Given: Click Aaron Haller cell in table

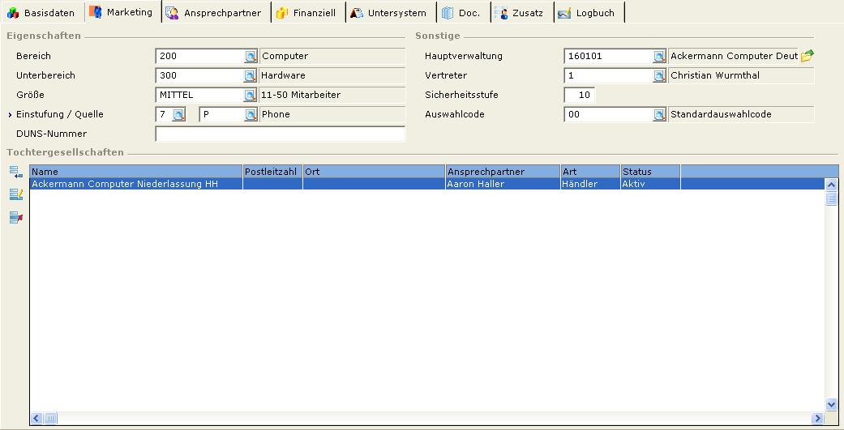Looking at the screenshot, I should point(503,184).
